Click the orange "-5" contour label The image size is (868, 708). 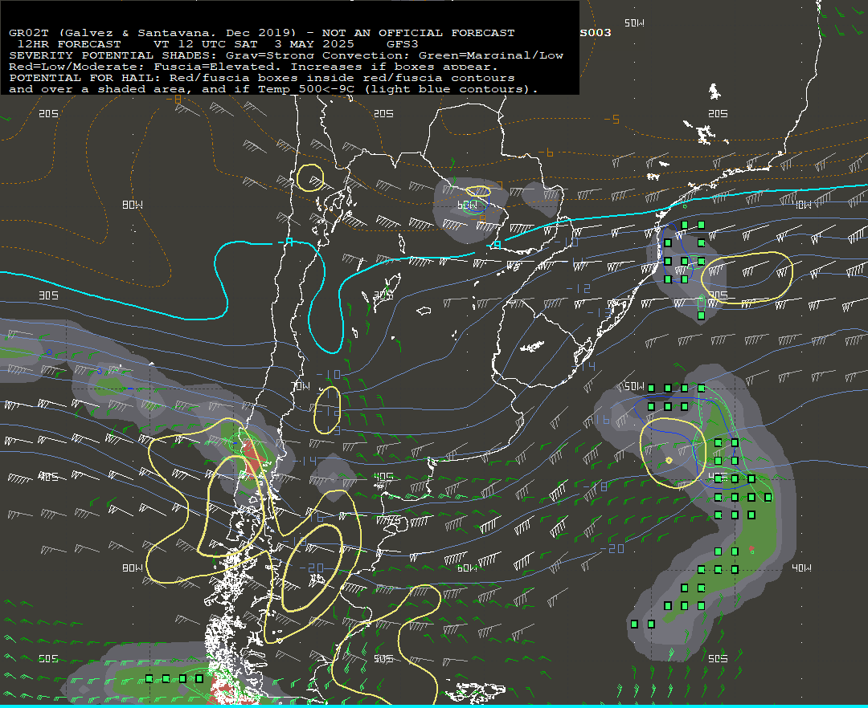pos(611,120)
